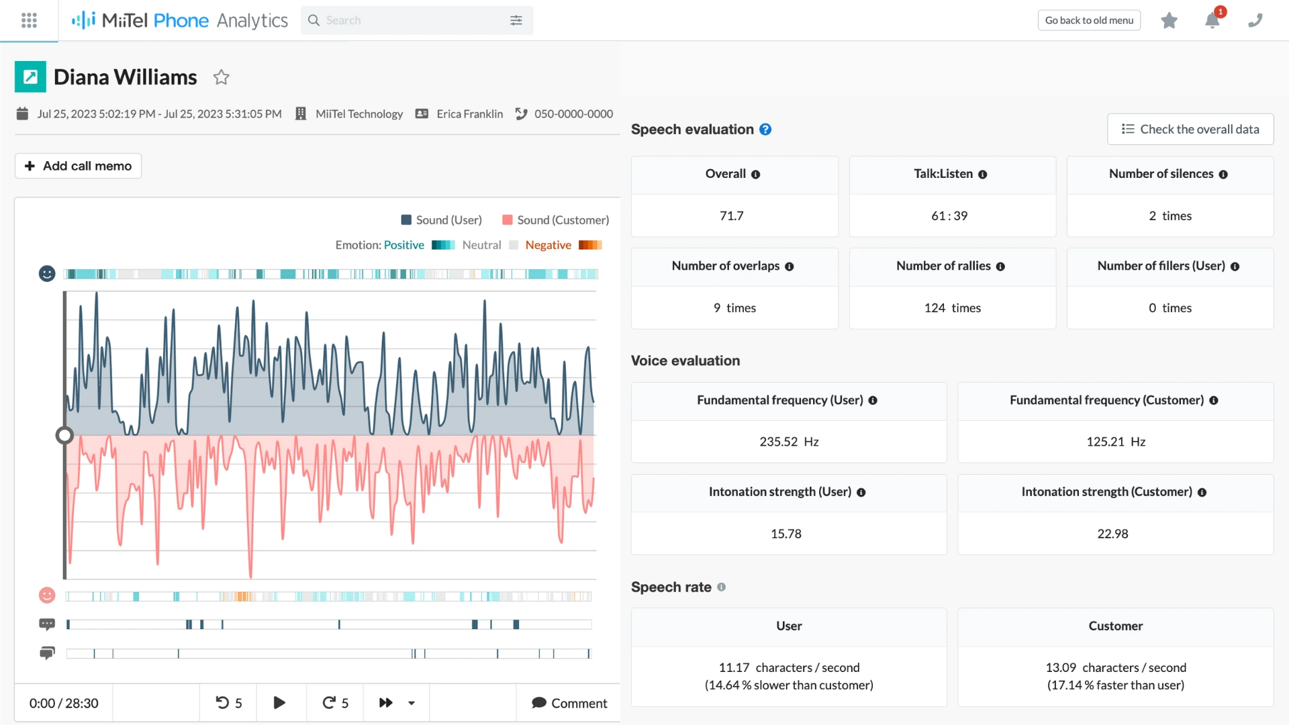
Task: Open the Comment panel
Action: tap(569, 703)
